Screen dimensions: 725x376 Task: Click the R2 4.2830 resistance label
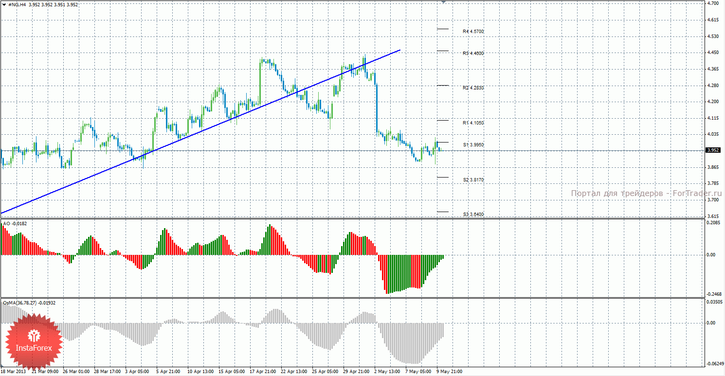[x=473, y=88]
